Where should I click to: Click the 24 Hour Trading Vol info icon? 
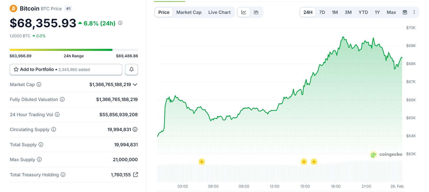(x=57, y=115)
